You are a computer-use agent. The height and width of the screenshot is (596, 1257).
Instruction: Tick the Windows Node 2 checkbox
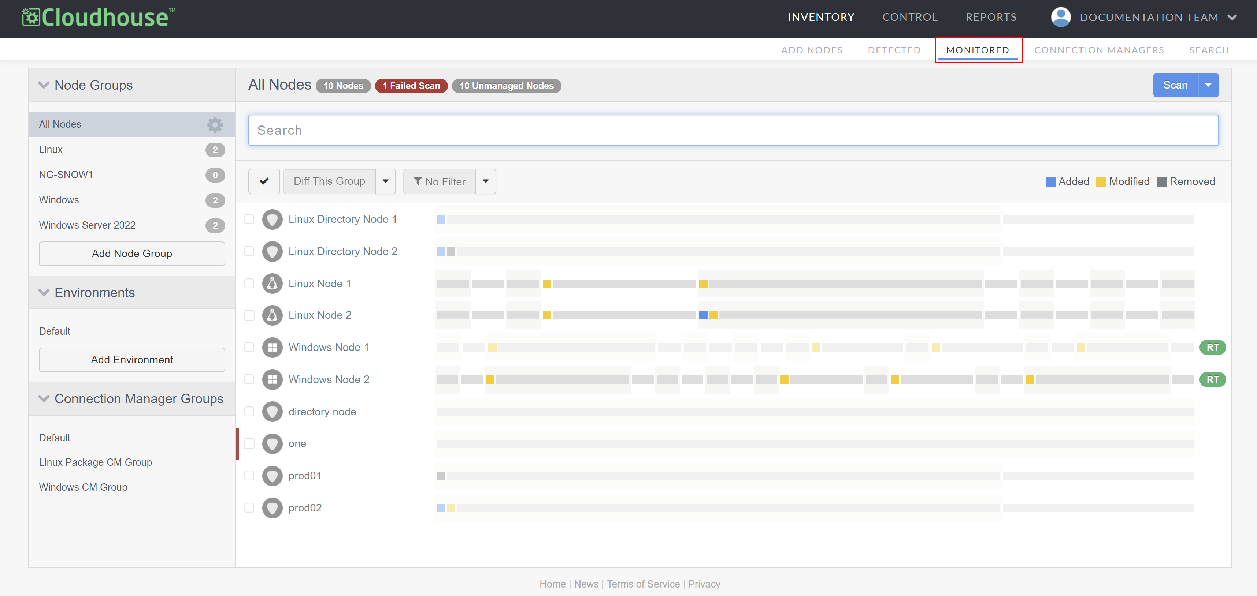249,380
